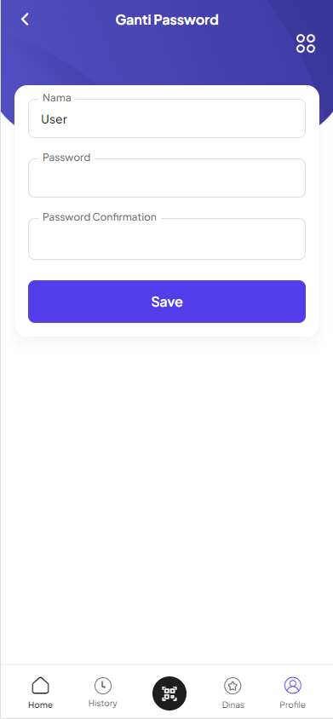Viewport: 333px width, 719px height.
Task: Click into the Password field
Action: (167, 178)
